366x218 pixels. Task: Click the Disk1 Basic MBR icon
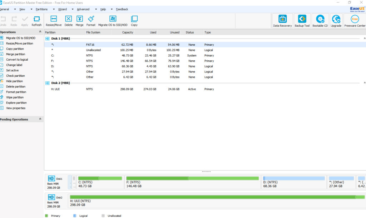click(51, 179)
